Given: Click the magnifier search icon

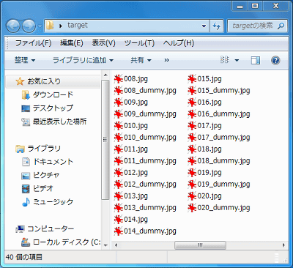Looking at the screenshot, I should [281, 26].
